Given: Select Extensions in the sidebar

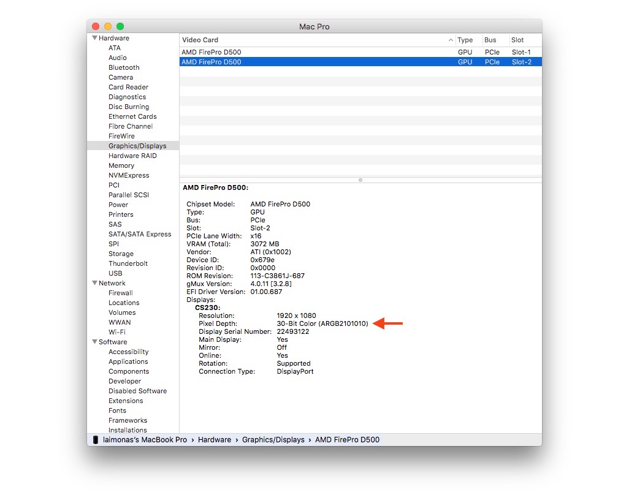Looking at the screenshot, I should (126, 401).
